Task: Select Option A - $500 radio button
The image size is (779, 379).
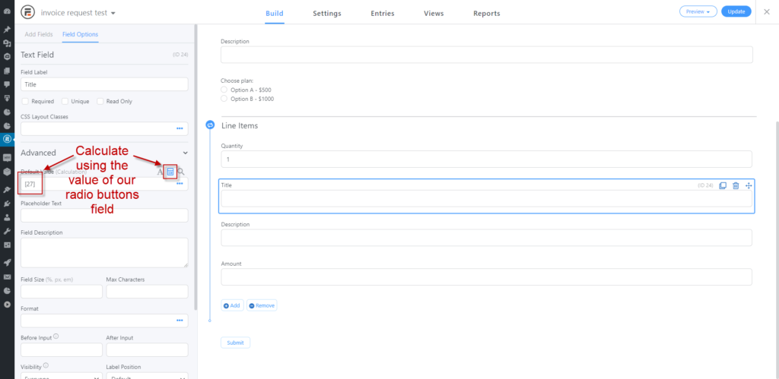Action: [224, 90]
